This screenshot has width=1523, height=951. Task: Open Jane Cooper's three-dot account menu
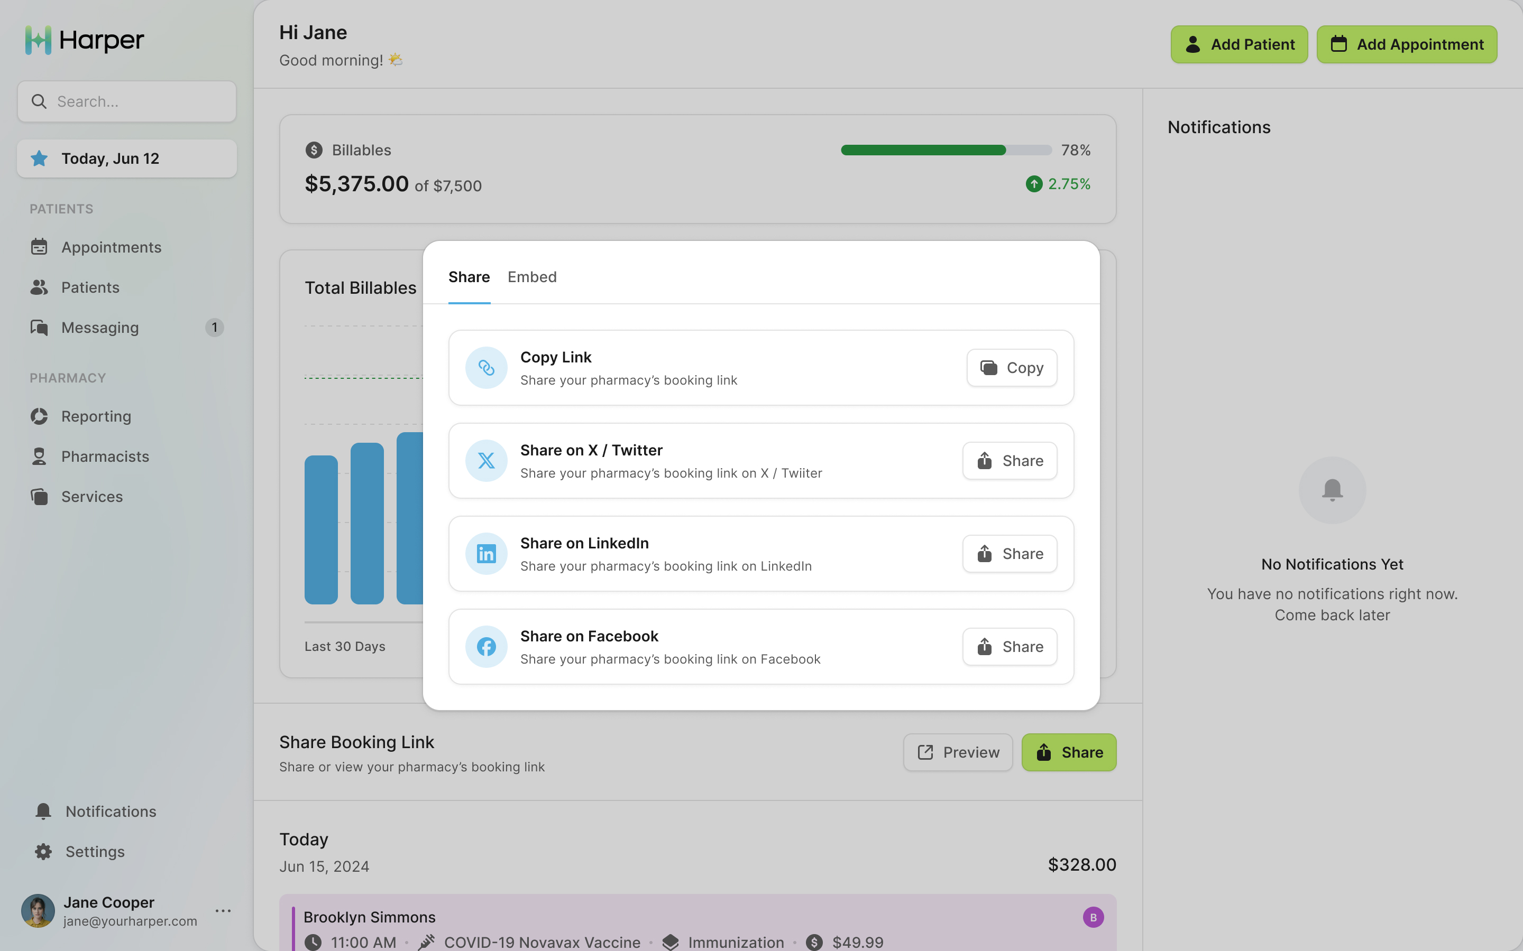coord(223,911)
